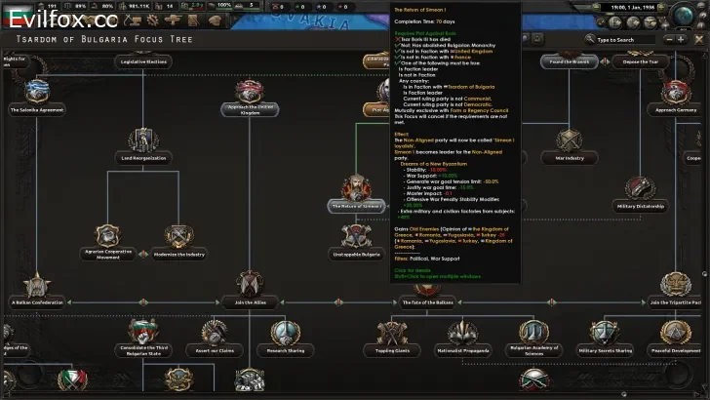This screenshot has width=710, height=400.
Task: Select Agrarian Cooperative Movement focus
Action: coord(107,242)
